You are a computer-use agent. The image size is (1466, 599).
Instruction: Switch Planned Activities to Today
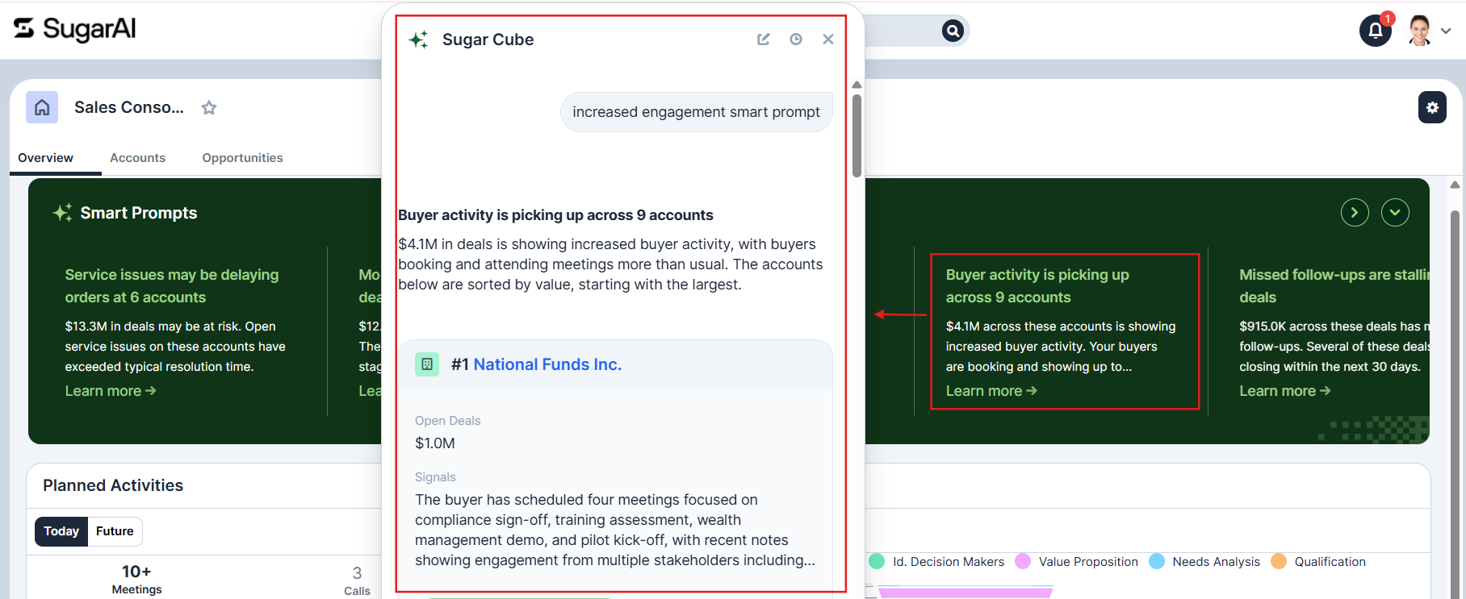[61, 531]
